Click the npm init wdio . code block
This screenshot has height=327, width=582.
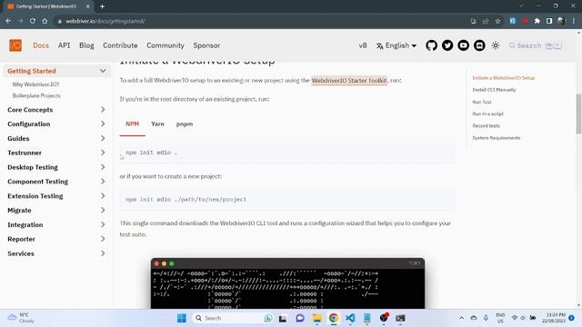click(x=286, y=153)
